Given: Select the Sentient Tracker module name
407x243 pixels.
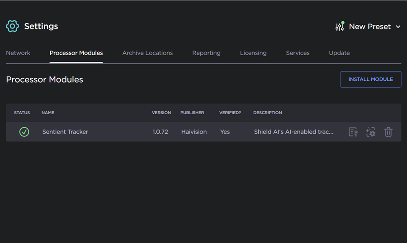Looking at the screenshot, I should point(65,132).
